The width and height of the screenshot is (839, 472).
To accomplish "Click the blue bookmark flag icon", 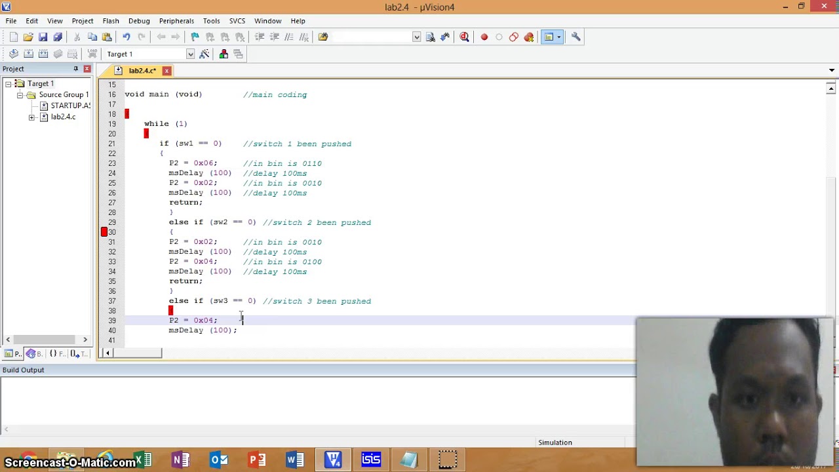I will pyautogui.click(x=195, y=37).
